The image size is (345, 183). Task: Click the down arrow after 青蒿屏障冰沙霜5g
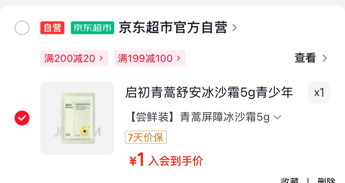click(x=277, y=117)
